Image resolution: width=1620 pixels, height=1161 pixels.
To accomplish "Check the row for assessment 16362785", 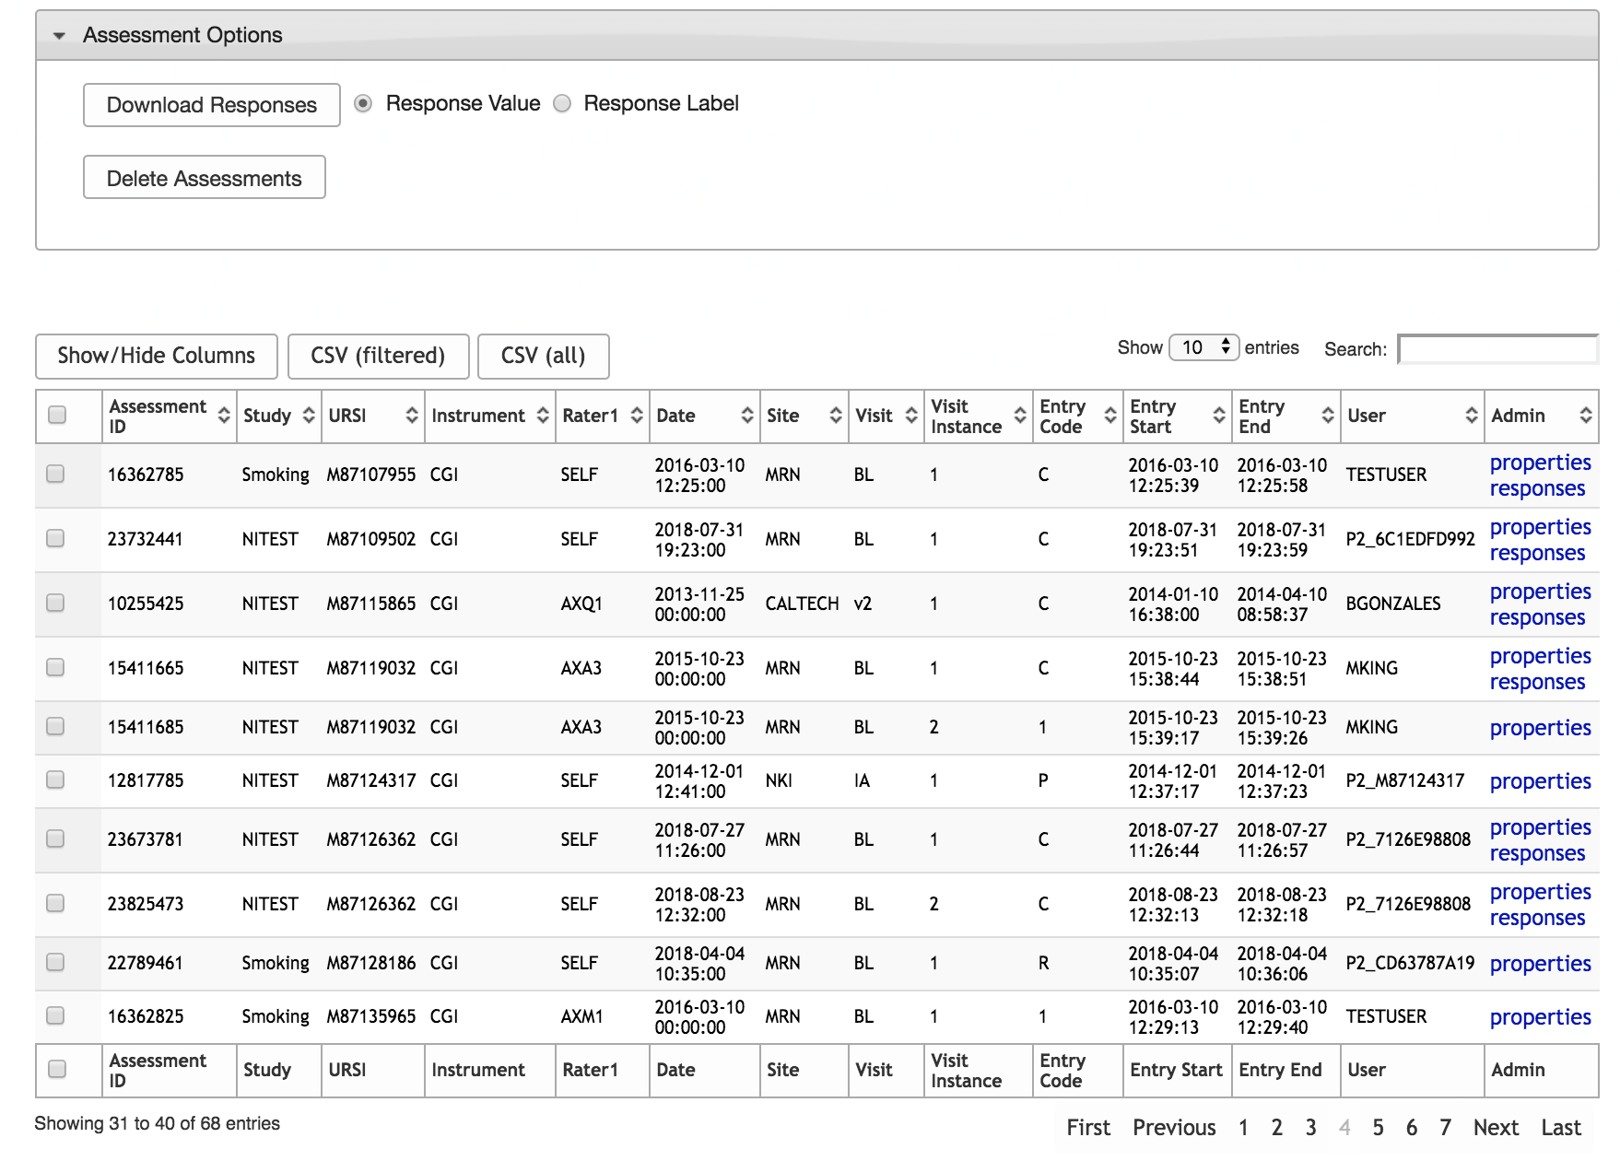I will [x=55, y=474].
